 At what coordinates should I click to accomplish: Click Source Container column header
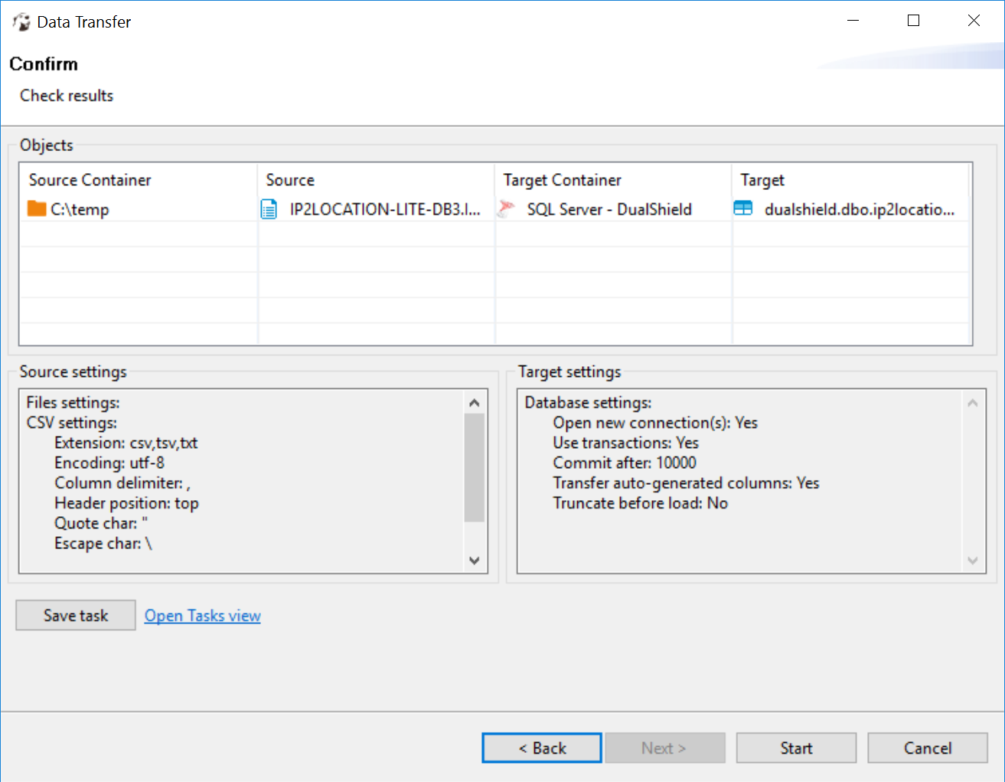coord(90,180)
